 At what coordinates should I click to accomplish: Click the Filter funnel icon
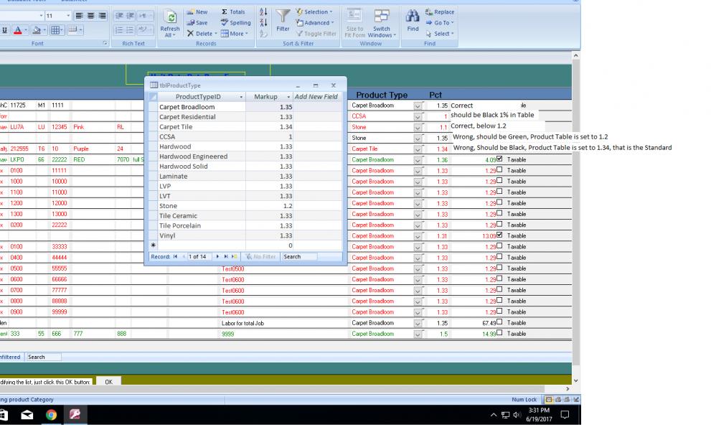(283, 17)
